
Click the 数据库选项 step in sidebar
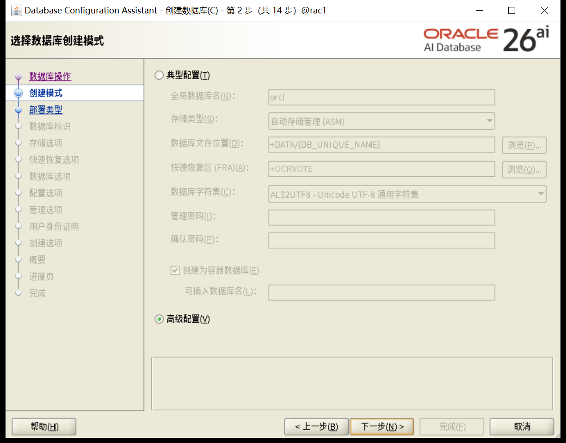[50, 176]
